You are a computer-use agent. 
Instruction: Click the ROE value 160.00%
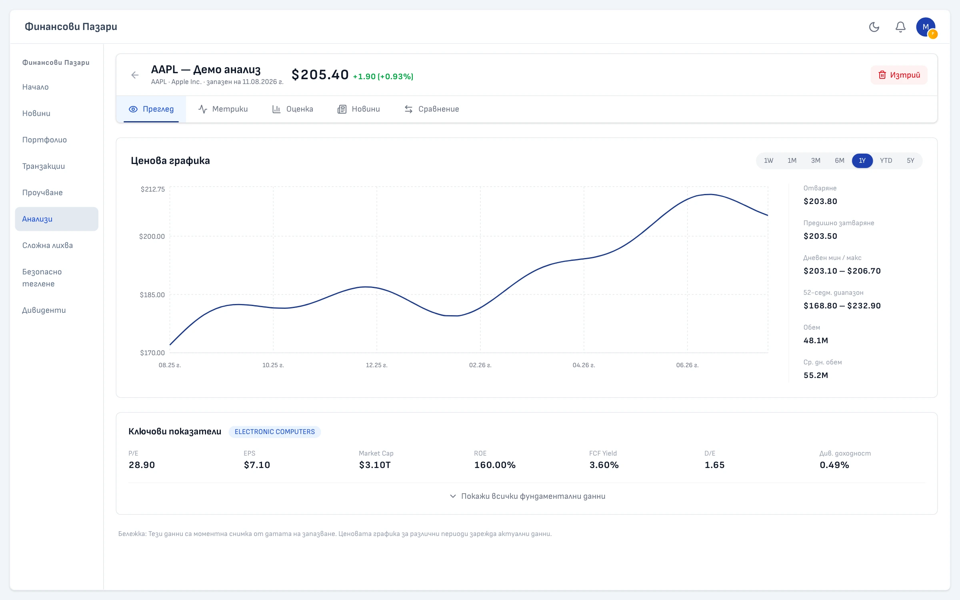point(495,465)
